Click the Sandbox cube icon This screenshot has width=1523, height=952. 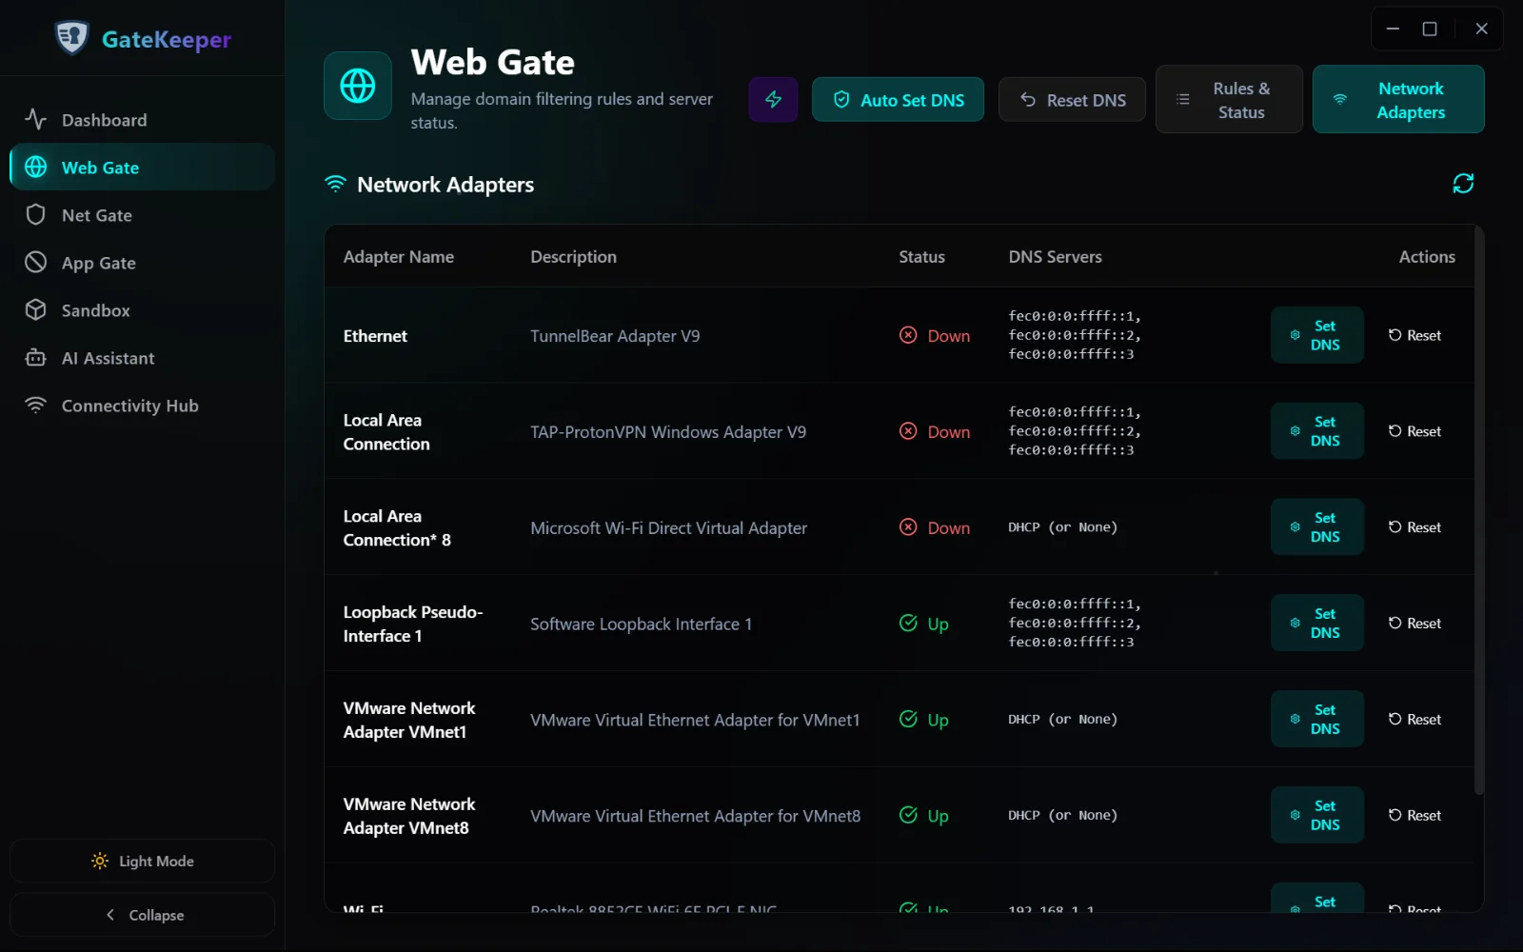[35, 309]
